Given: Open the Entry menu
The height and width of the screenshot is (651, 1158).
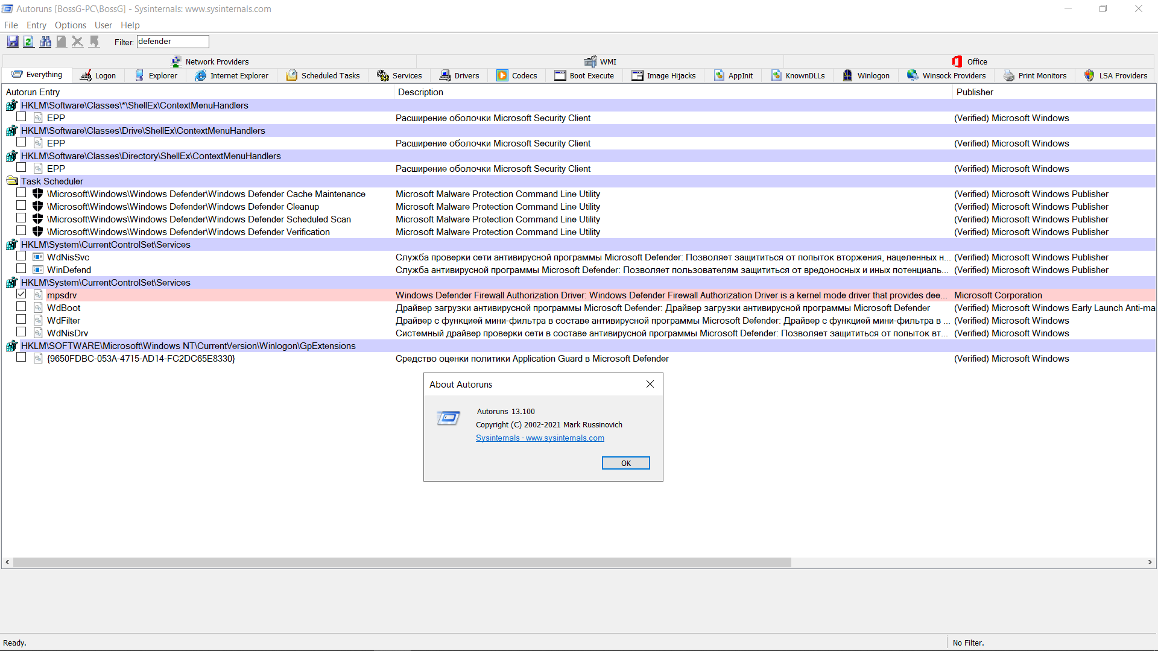Looking at the screenshot, I should pyautogui.click(x=36, y=25).
